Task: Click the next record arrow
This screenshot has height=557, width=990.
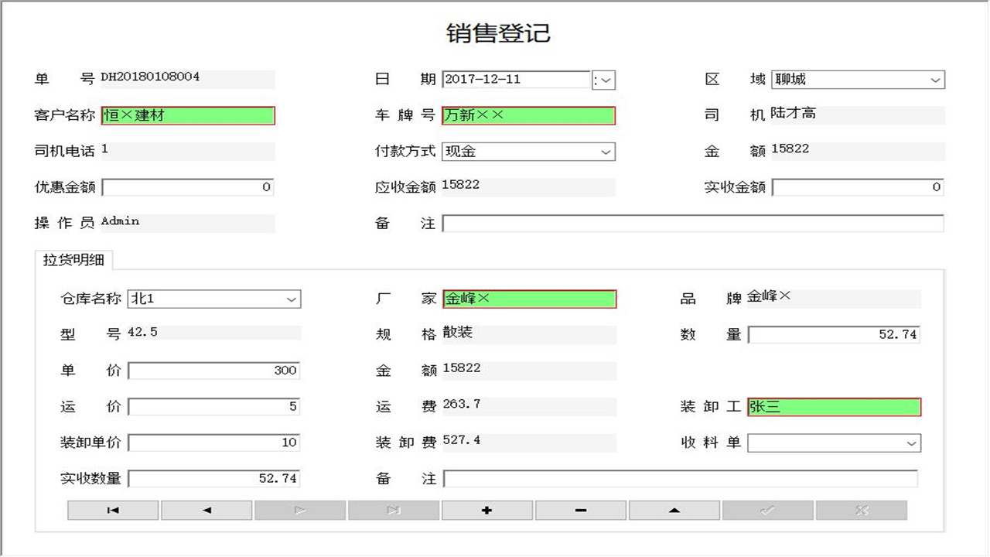Action: coord(299,510)
